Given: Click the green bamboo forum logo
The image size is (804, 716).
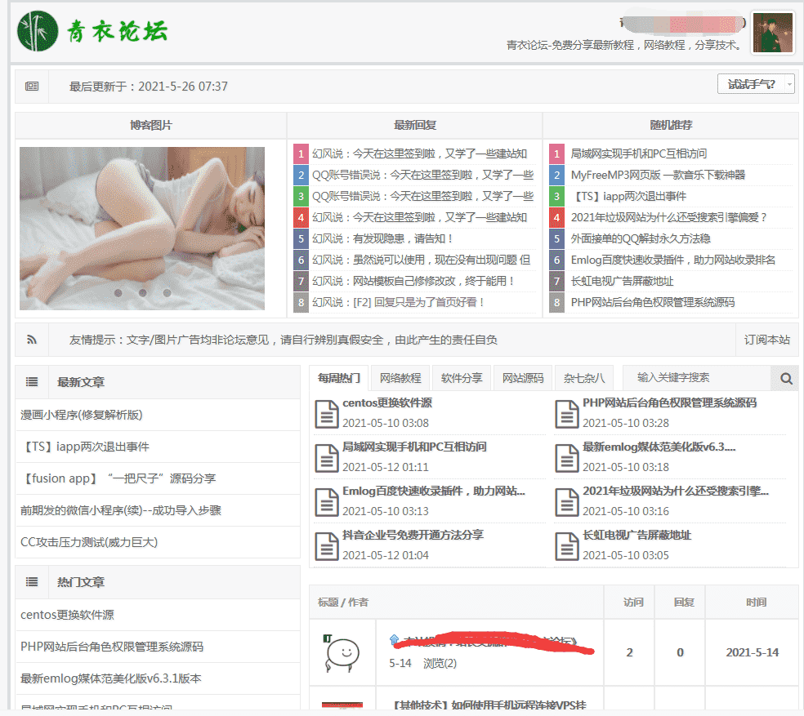Looking at the screenshot, I should point(38,31).
